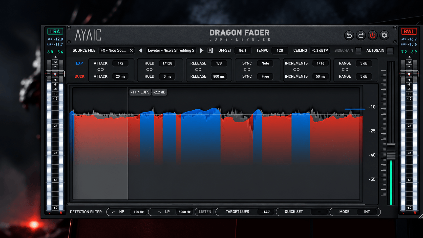Open the Sync Note dropdown
Image resolution: width=423 pixels, height=238 pixels.
pyautogui.click(x=265, y=63)
